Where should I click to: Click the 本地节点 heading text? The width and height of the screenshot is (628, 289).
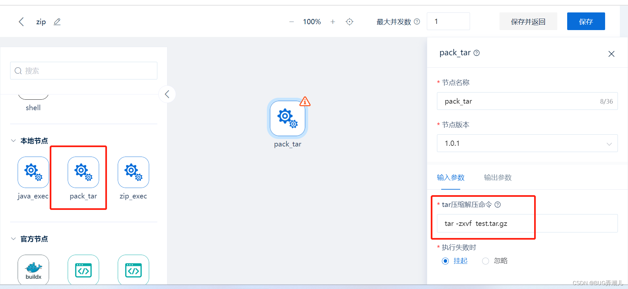coord(34,141)
